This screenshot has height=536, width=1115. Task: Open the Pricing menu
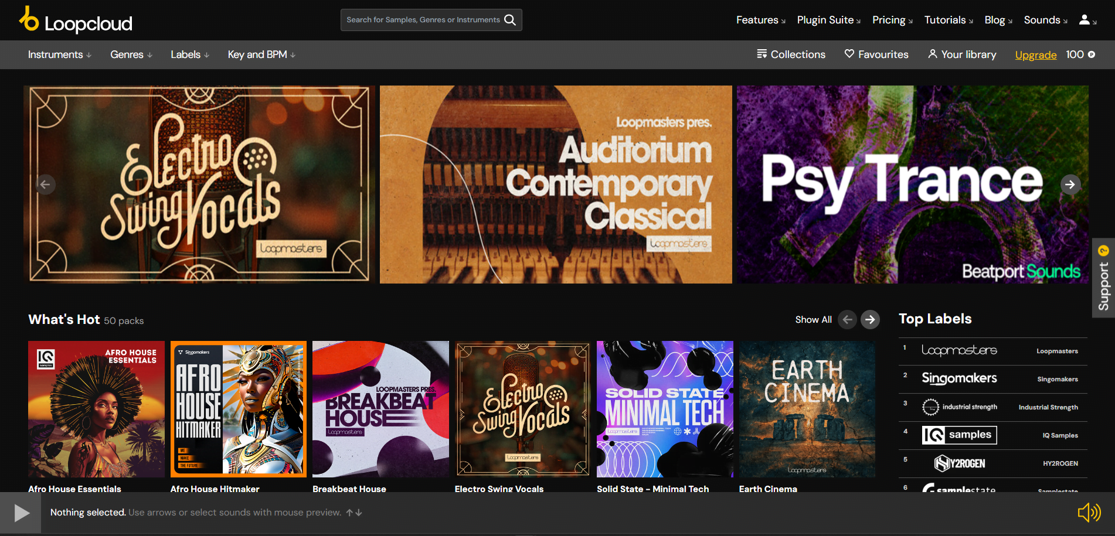pyautogui.click(x=892, y=20)
